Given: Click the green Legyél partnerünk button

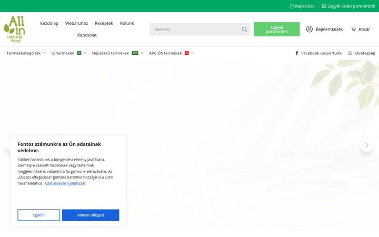Looking at the screenshot, I should [x=277, y=29].
